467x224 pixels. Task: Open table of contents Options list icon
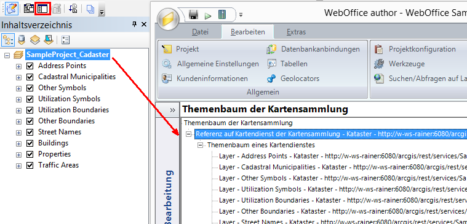click(66, 39)
